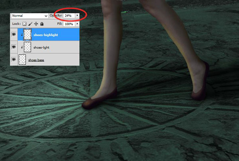Viewport: 239px width, 161px height.
Task: Click the shoes base layer name
Action: tap(36, 60)
